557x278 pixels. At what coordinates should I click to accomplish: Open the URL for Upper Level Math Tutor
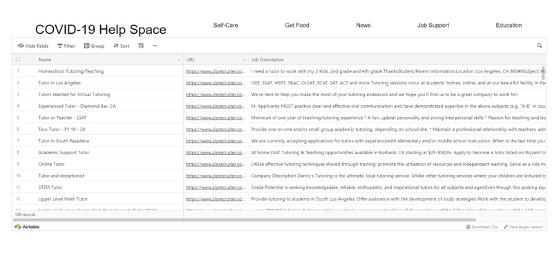coord(216,199)
